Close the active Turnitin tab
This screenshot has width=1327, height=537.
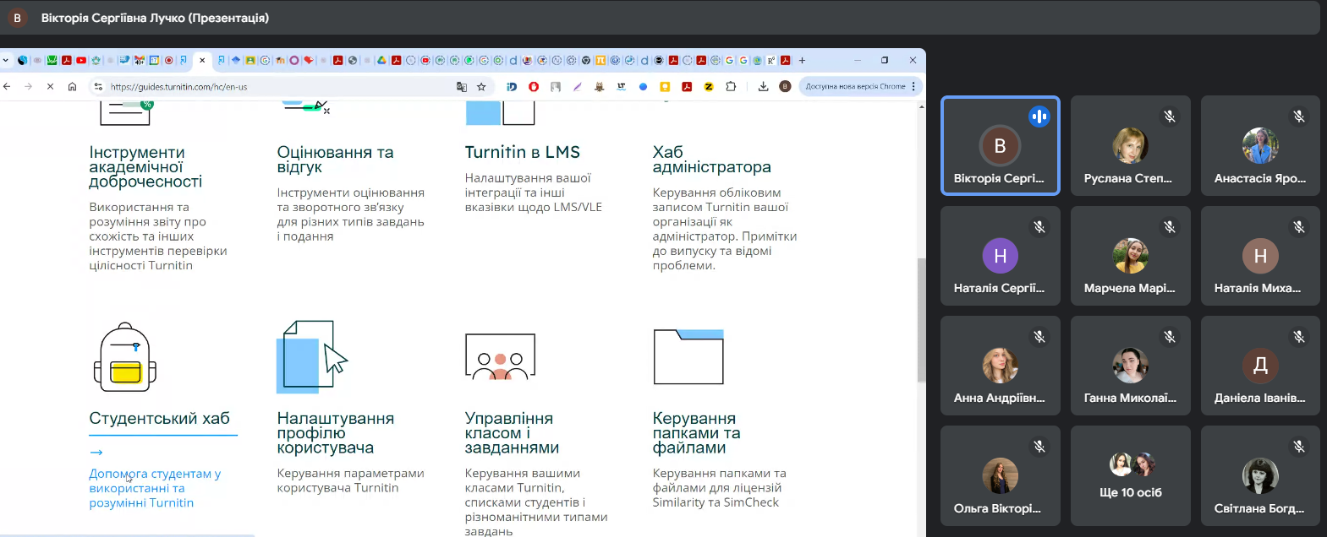(x=202, y=60)
